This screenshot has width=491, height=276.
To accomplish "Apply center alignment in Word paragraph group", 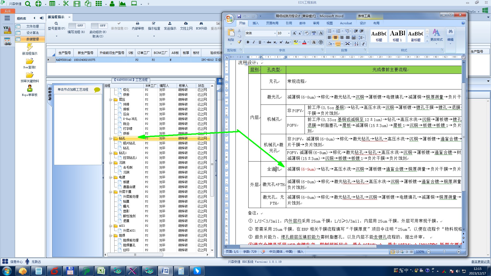I will (336, 38).
